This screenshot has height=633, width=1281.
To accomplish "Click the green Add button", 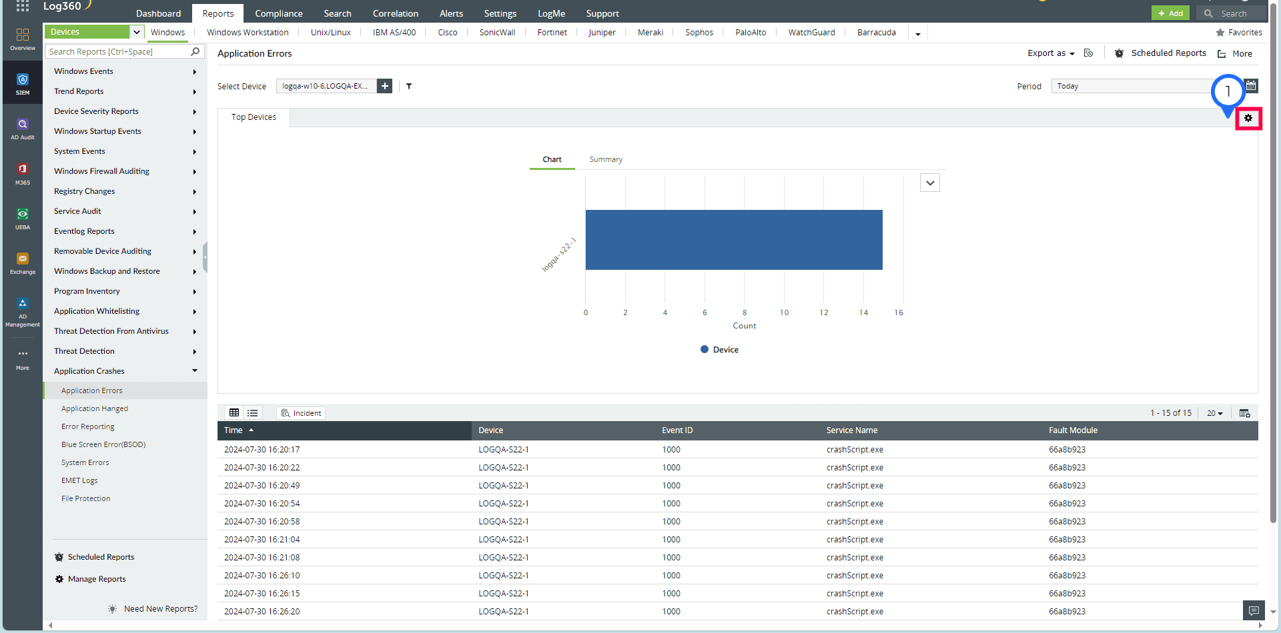I will [x=1170, y=13].
